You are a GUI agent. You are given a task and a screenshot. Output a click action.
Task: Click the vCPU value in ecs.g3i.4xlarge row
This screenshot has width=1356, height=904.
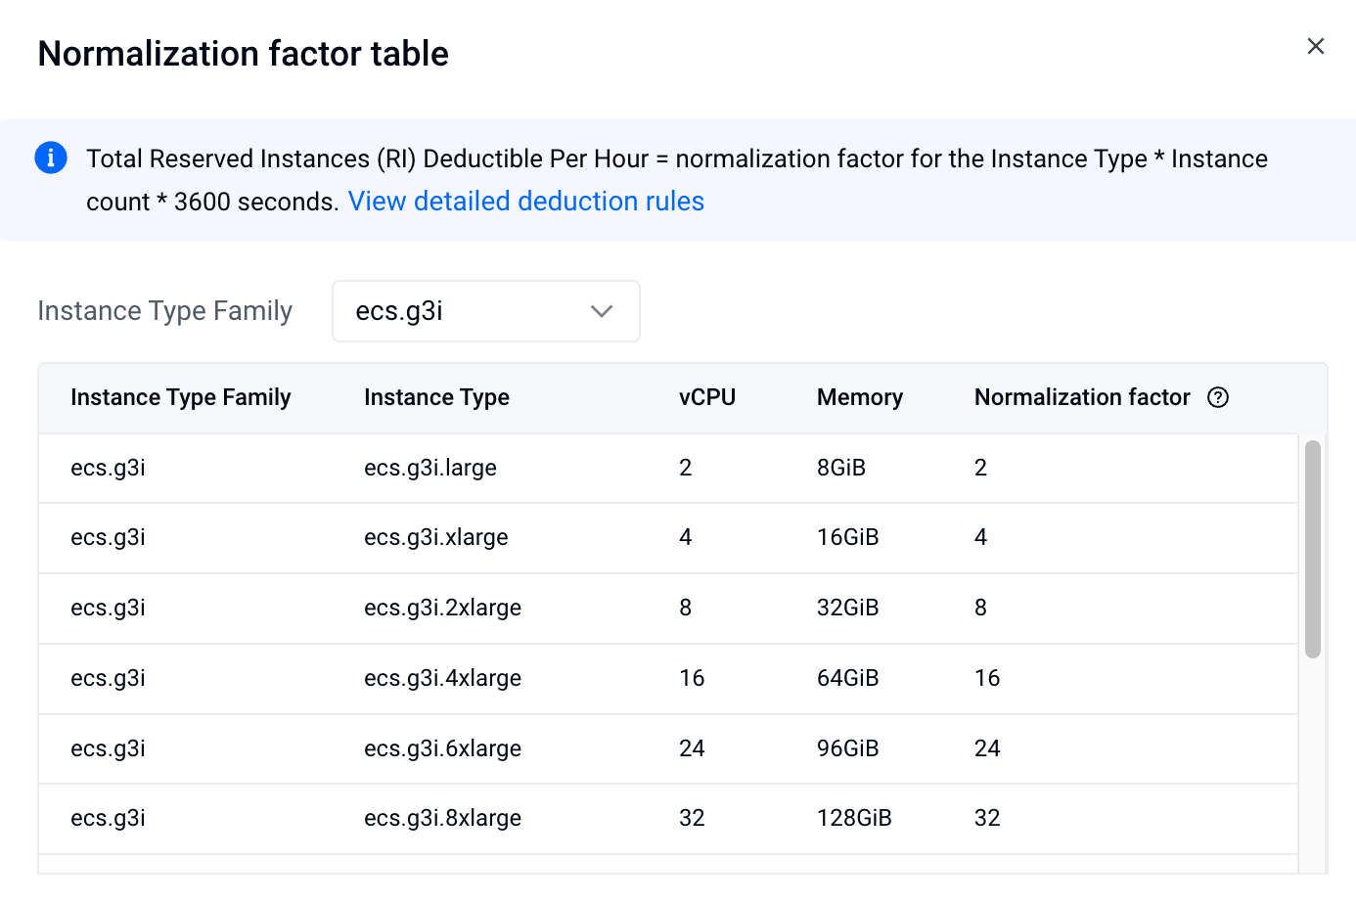click(x=692, y=678)
